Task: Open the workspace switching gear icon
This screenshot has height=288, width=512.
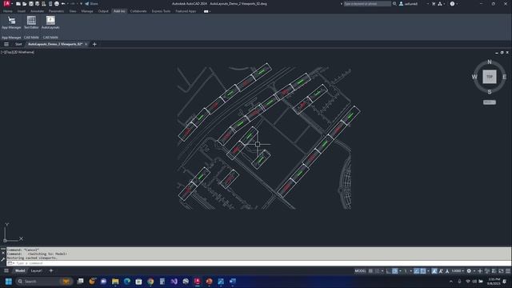Action: pyautogui.click(x=469, y=271)
